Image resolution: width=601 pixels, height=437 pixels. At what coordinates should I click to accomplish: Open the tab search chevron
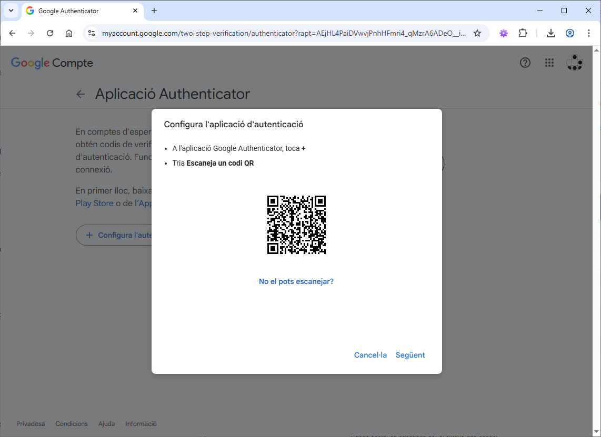coord(11,11)
